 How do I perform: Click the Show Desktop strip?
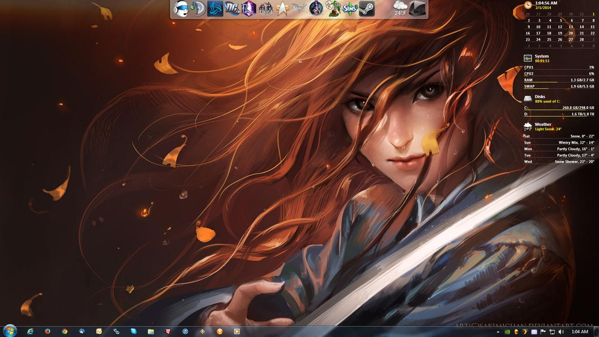596,331
